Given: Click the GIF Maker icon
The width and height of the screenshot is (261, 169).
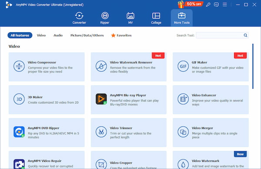Looking at the screenshot, I should coord(183,66).
